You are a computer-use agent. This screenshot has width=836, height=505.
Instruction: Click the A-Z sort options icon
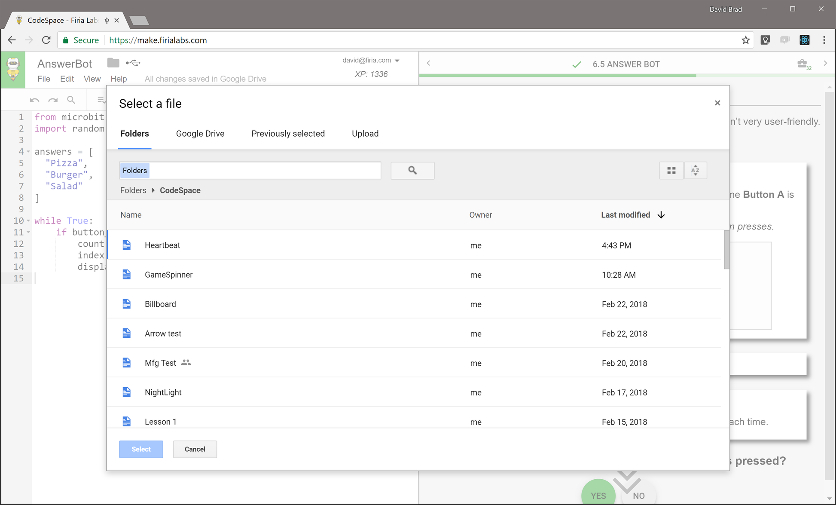pos(695,171)
